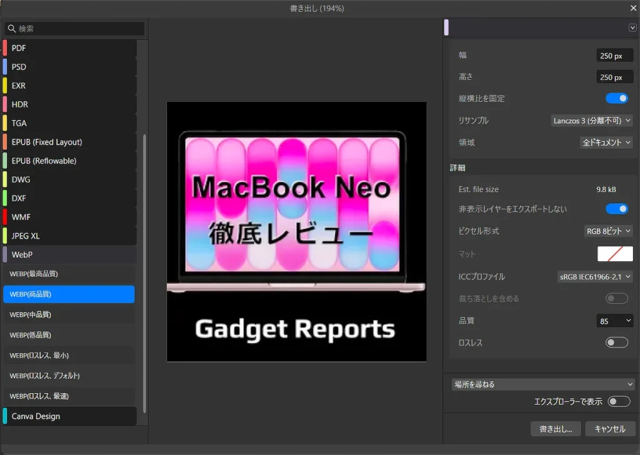Viewport: 640px width, 455px height.
Task: Open the panel options dropdown arrow
Action: [632, 27]
